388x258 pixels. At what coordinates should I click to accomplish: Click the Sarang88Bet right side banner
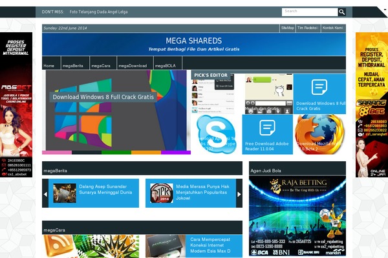(372, 104)
